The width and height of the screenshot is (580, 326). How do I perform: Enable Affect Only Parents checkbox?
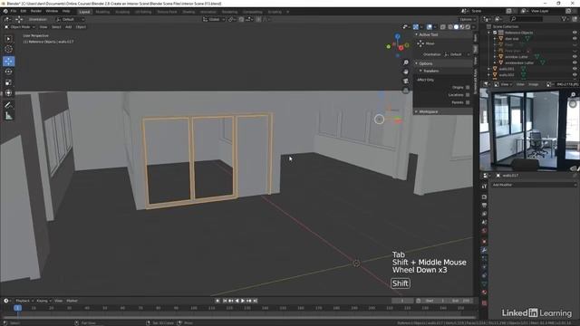tap(468, 102)
